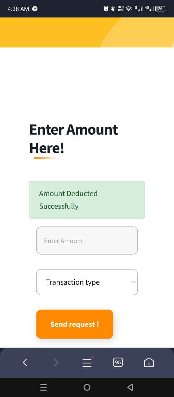This screenshot has width=174, height=397.
Task: Tap the browser back arrow
Action: [25, 362]
